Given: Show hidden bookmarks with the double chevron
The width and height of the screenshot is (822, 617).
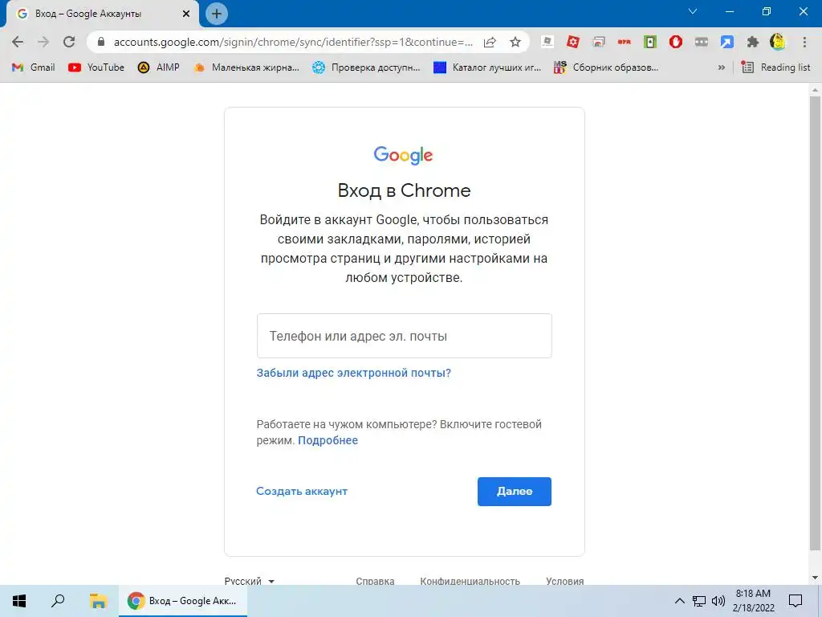Looking at the screenshot, I should [x=722, y=67].
